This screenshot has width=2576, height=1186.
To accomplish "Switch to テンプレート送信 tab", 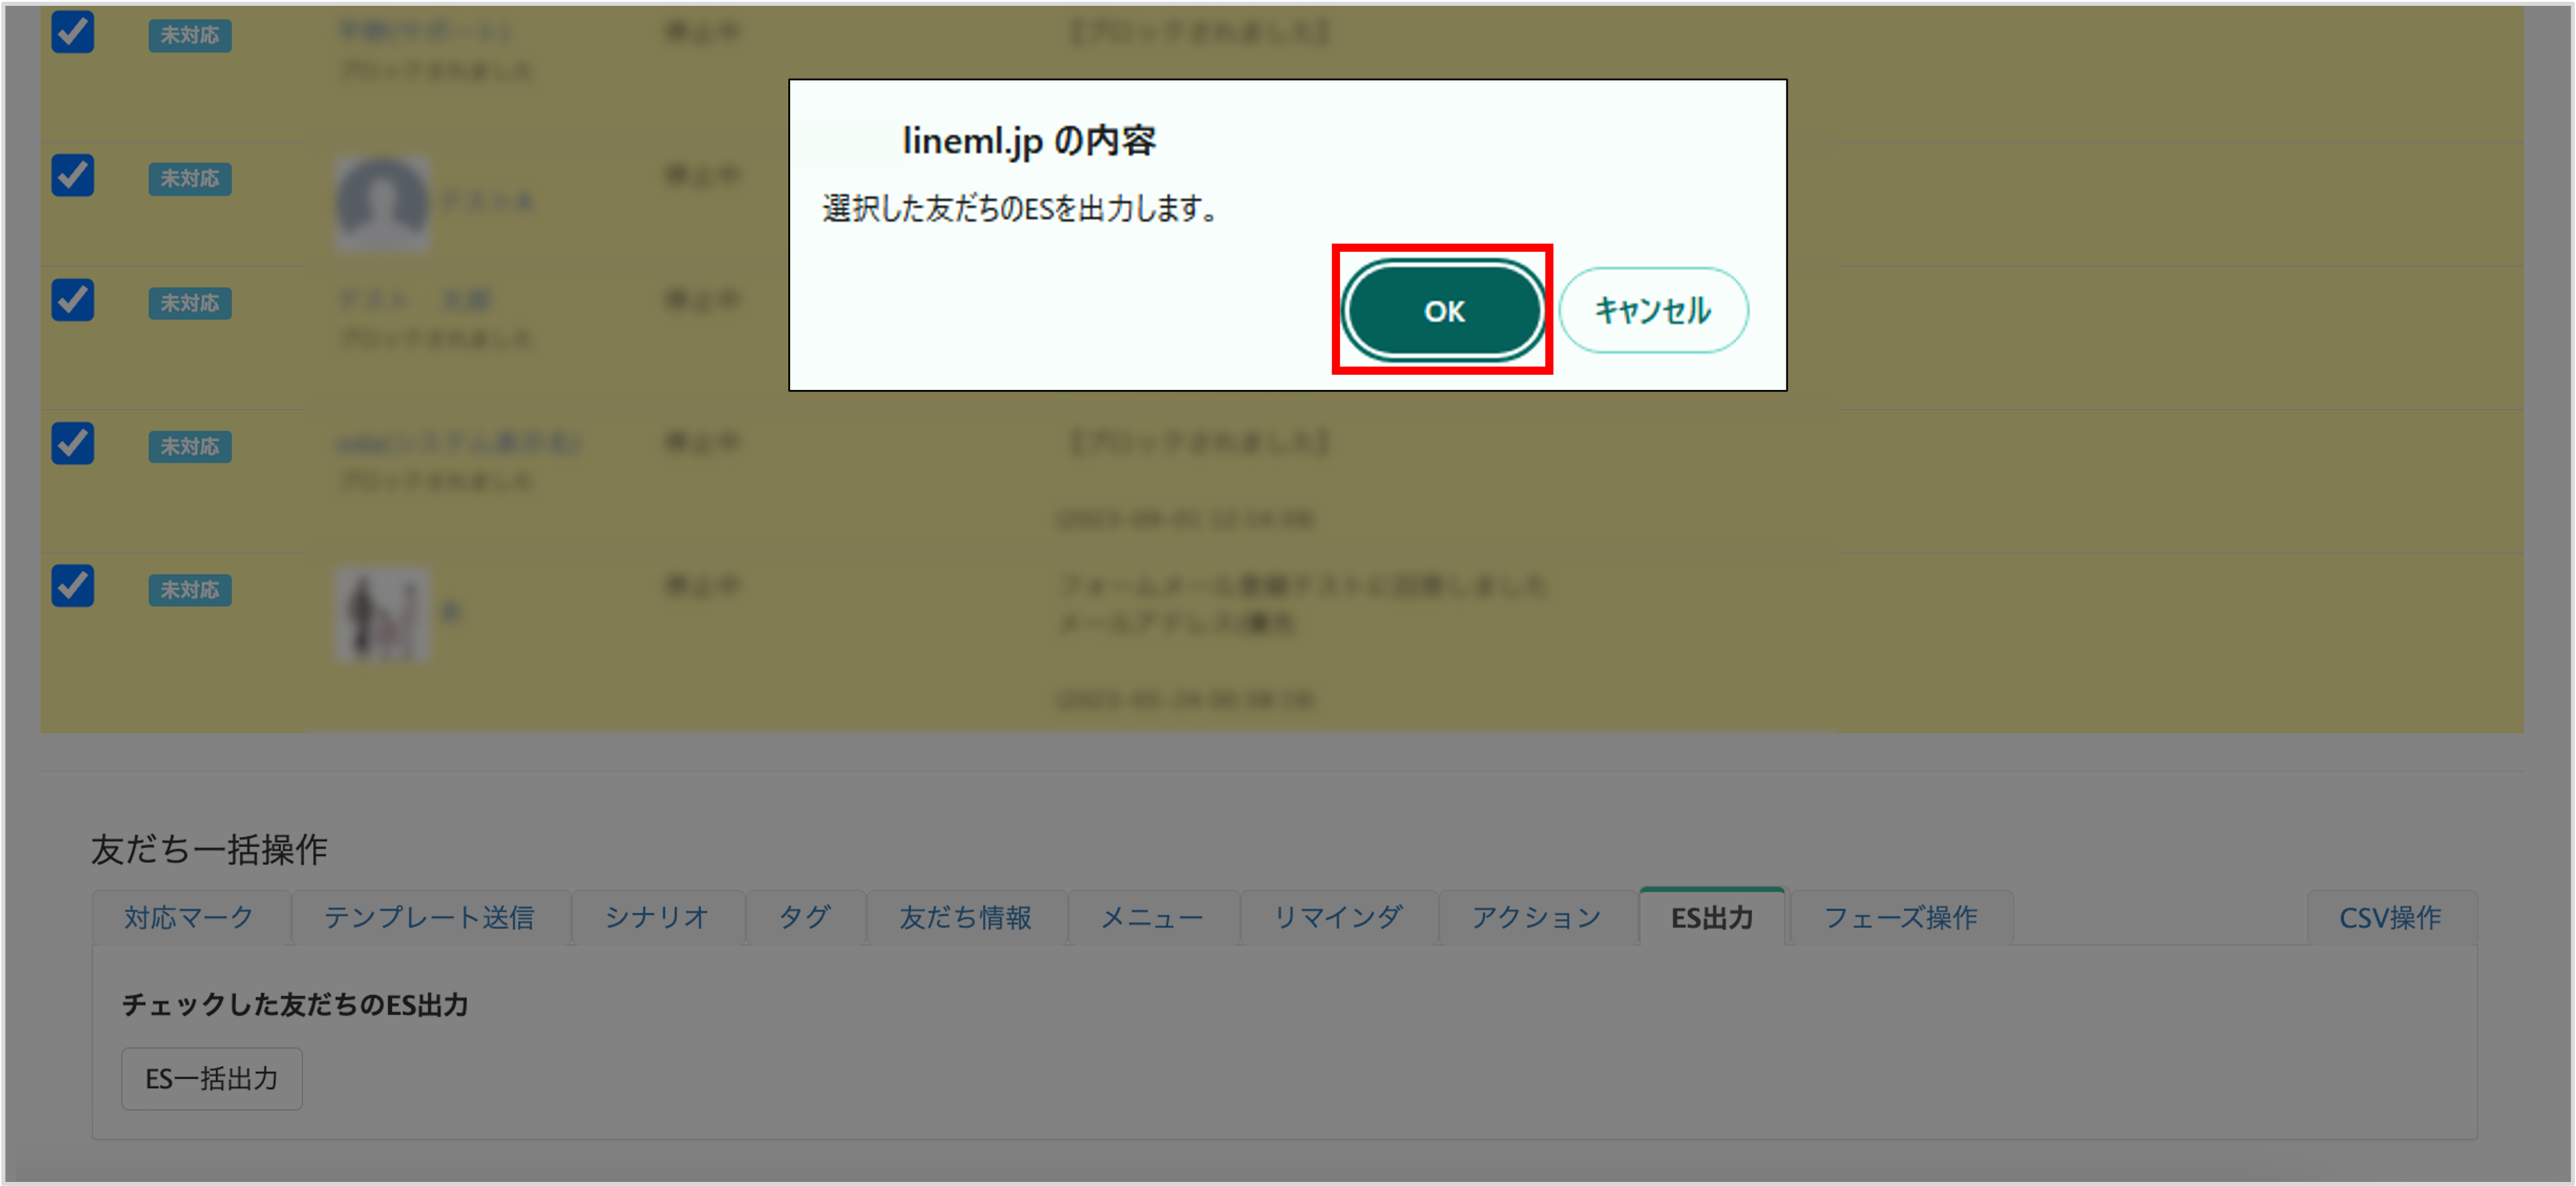I will (x=429, y=917).
